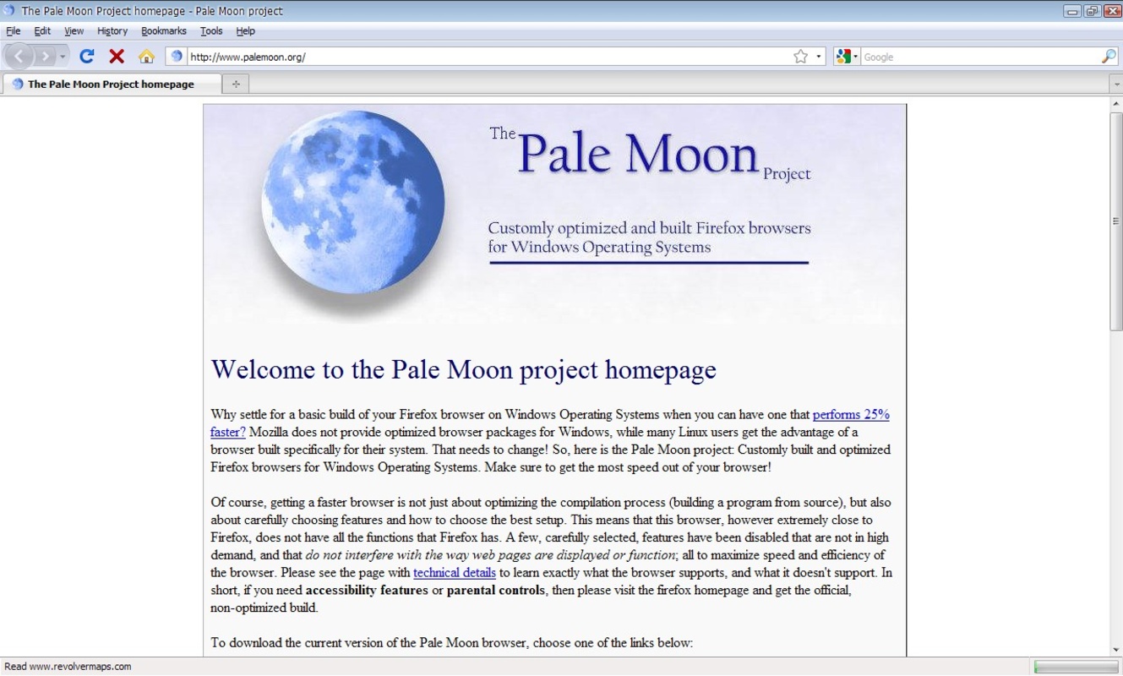This screenshot has height=676, width=1123.
Task: Click the page loading progress bar
Action: [x=1076, y=667]
